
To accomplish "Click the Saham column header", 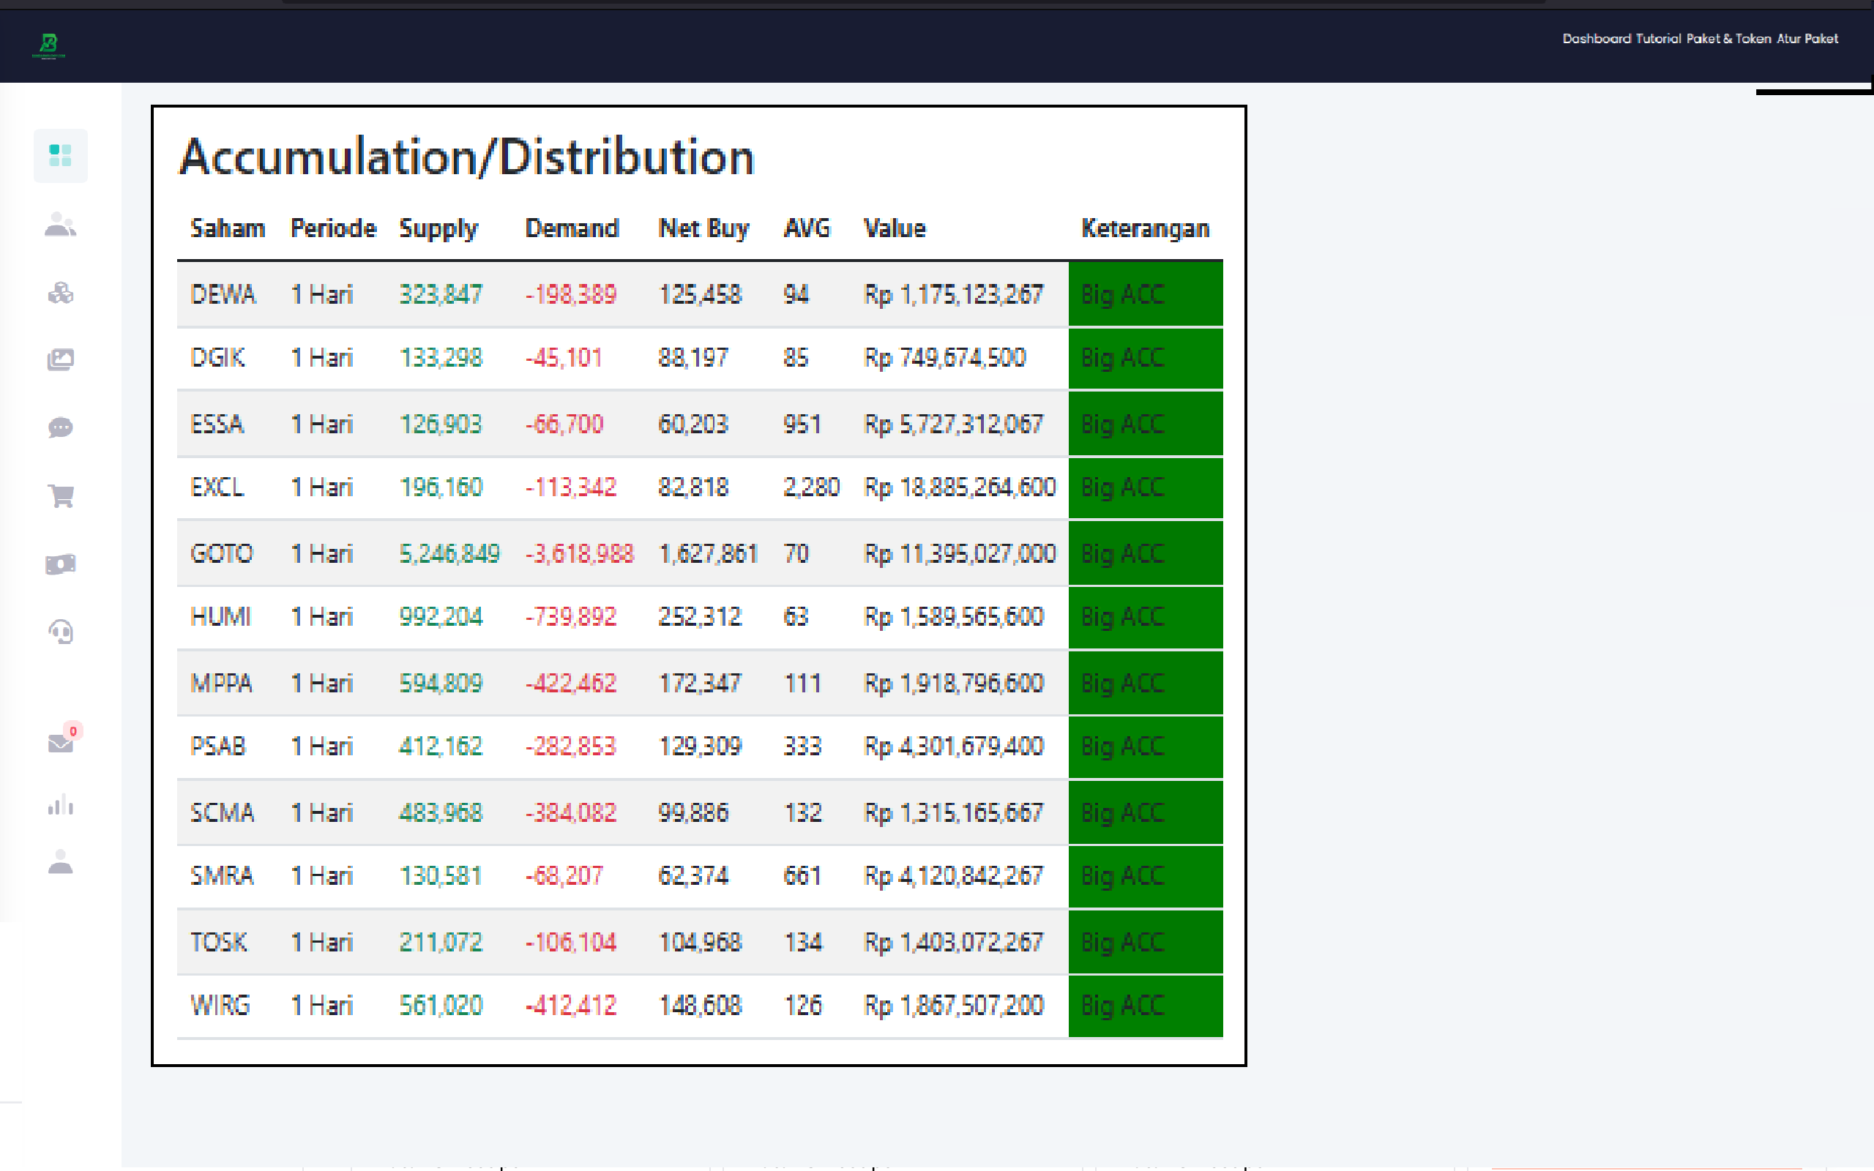I will click(x=228, y=228).
